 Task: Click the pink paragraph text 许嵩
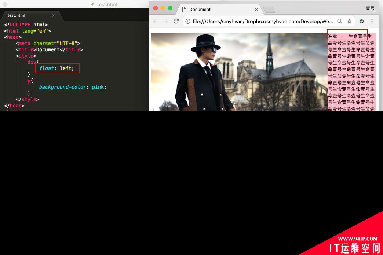pyautogui.click(x=332, y=37)
